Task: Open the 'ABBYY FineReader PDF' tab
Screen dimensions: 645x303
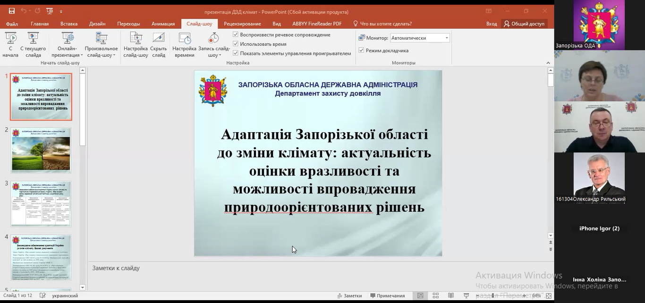Action: coord(317,24)
